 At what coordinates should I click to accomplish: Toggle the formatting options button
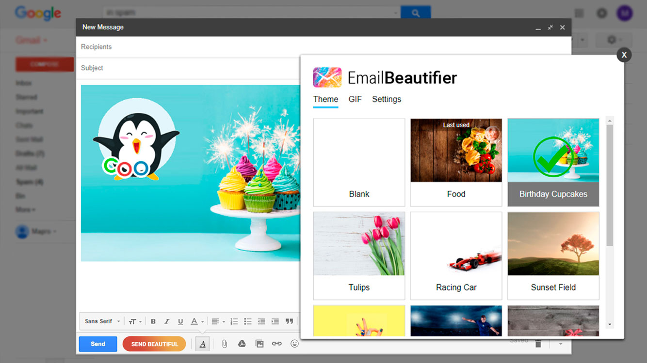(x=203, y=344)
